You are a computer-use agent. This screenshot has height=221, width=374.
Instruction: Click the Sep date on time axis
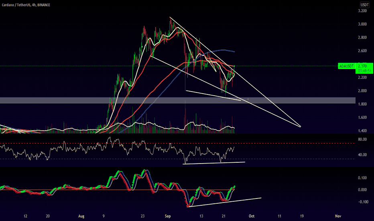[168, 216]
